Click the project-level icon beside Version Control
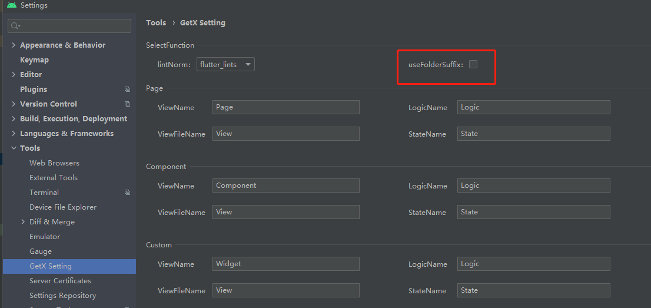 tap(127, 104)
